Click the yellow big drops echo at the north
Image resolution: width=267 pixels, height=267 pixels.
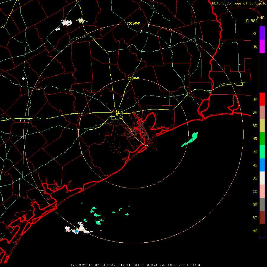click(x=81, y=20)
